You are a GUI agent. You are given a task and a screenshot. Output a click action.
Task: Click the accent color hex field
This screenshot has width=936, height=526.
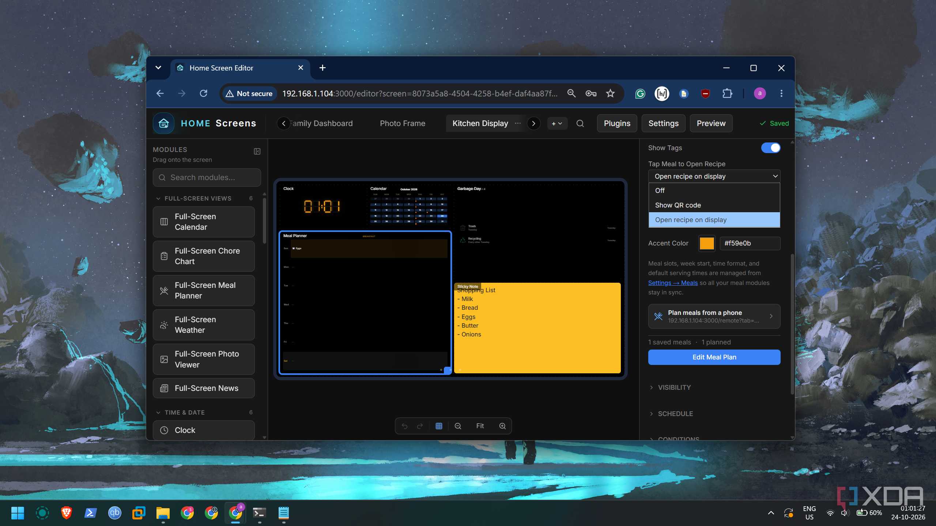pyautogui.click(x=750, y=243)
